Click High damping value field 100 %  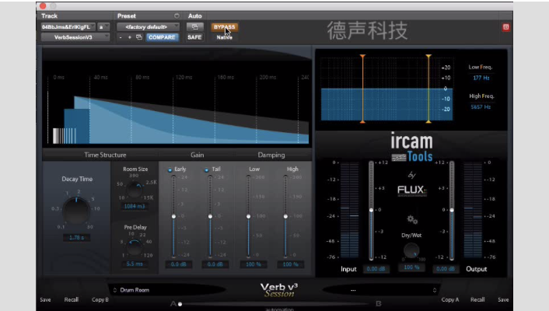coord(290,264)
